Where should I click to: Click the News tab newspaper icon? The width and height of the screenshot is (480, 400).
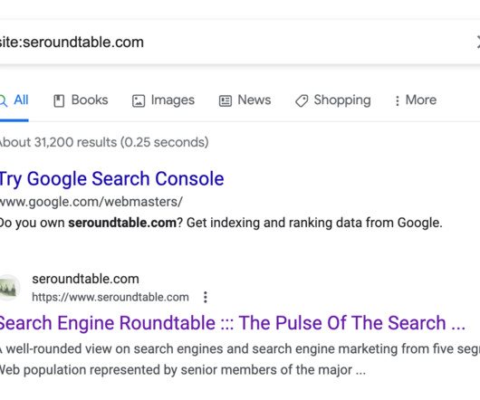click(226, 100)
